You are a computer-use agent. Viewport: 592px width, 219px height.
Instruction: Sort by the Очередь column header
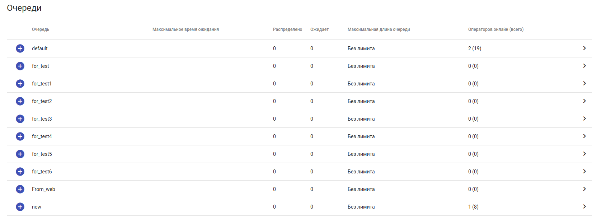coord(41,29)
